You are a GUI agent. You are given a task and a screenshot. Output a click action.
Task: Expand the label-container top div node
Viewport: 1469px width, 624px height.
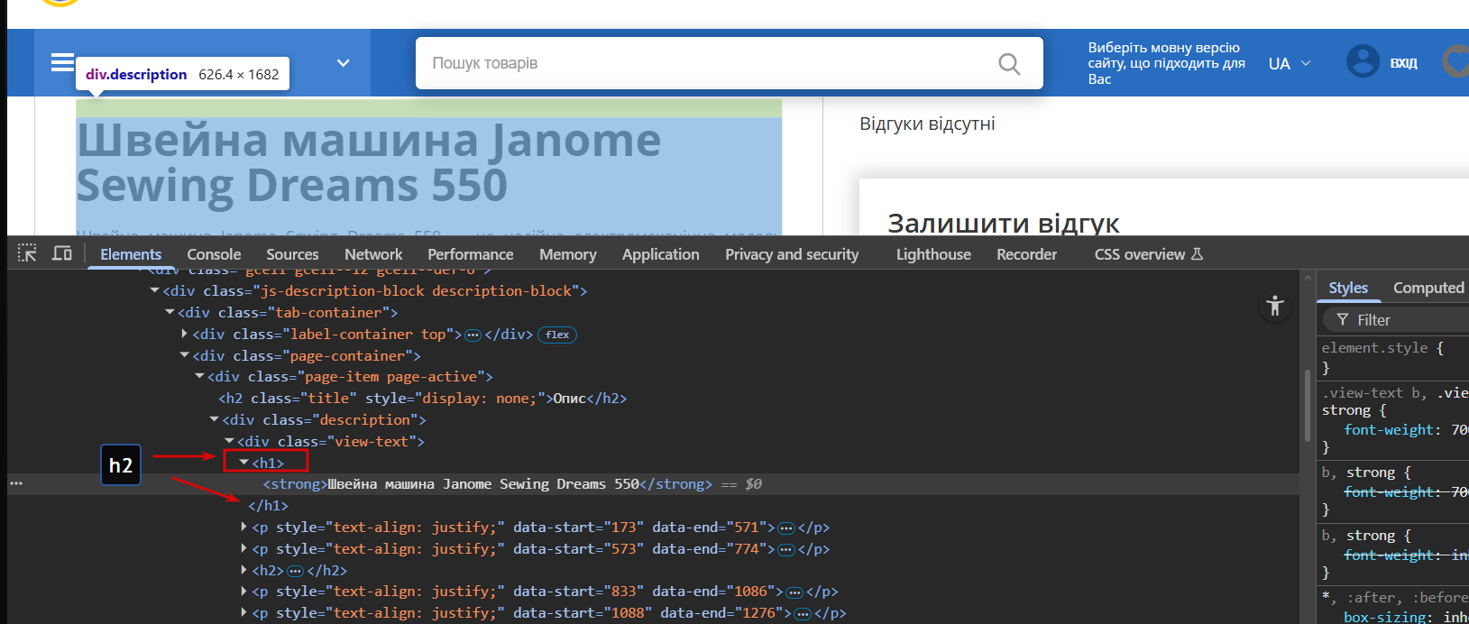(x=185, y=334)
